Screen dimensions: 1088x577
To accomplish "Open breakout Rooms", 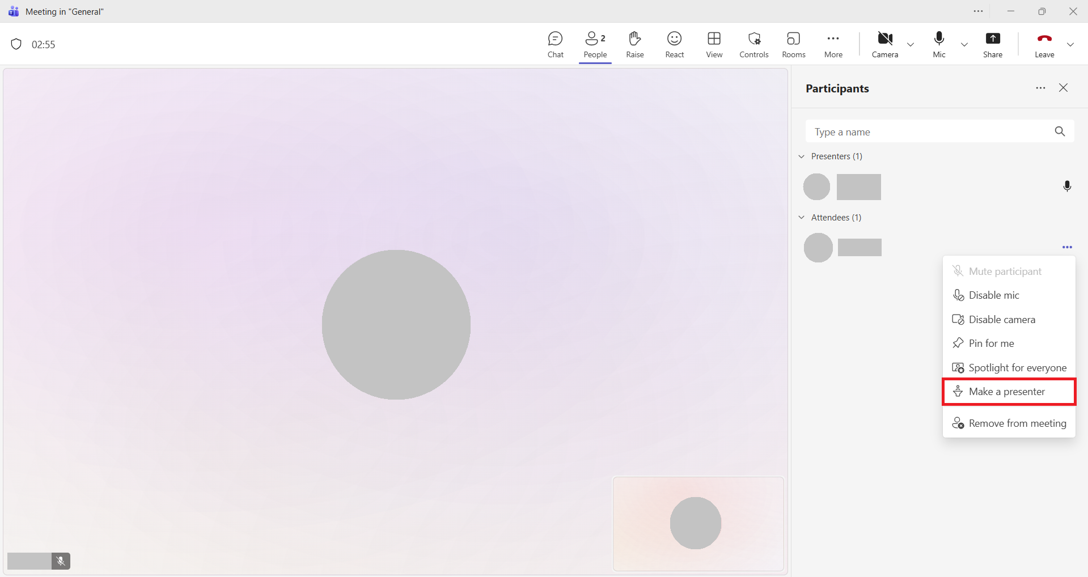I will (x=793, y=44).
